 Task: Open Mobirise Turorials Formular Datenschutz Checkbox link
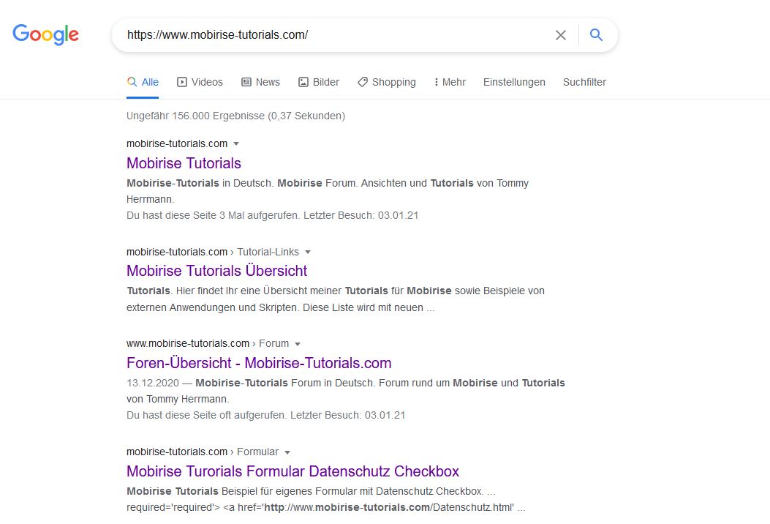tap(292, 471)
